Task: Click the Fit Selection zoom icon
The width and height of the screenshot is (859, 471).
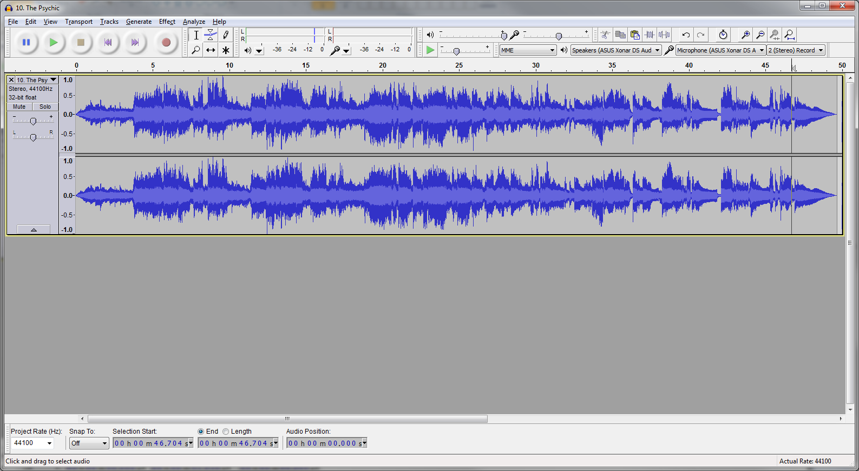Action: click(x=775, y=35)
